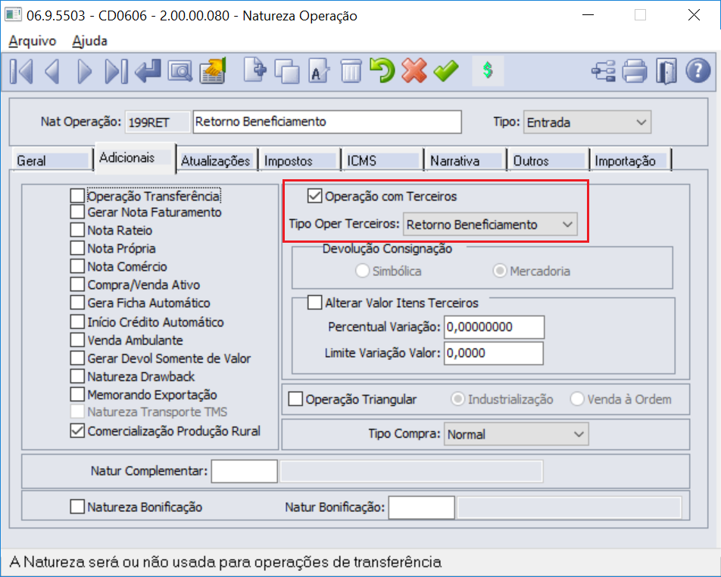Viewport: 721px width, 577px height.
Task: Go to the first record
Action: pos(21,71)
